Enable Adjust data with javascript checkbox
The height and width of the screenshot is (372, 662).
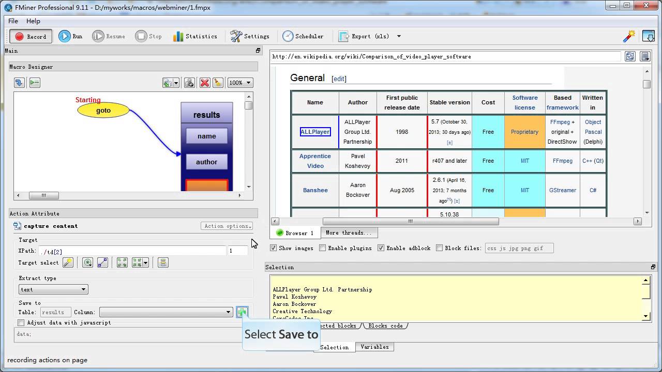click(x=21, y=322)
